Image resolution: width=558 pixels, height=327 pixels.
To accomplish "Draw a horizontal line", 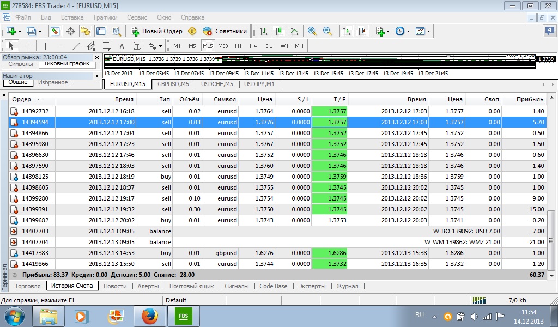I will click(x=61, y=46).
